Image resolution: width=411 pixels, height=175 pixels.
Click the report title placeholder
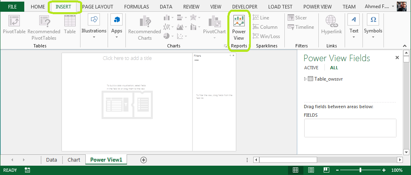tap(127, 58)
